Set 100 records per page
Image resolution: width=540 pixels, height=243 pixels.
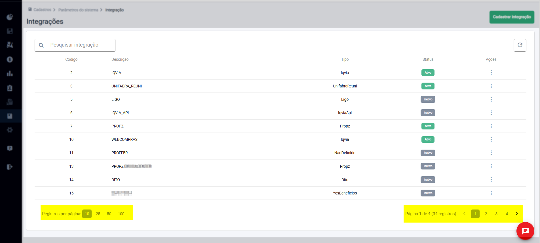[121, 214]
